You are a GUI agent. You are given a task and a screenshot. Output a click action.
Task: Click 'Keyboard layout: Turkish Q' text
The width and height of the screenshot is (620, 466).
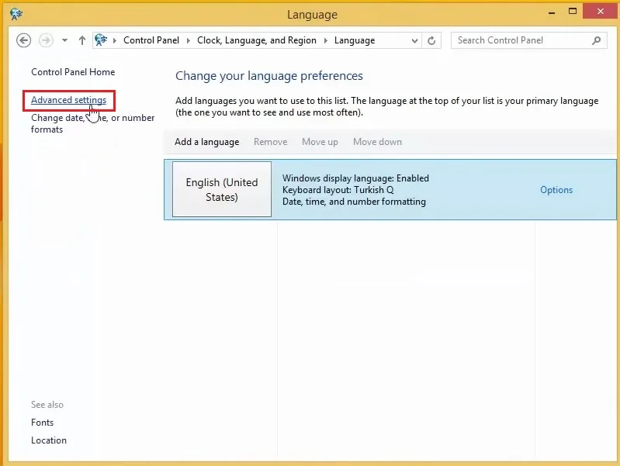point(338,190)
